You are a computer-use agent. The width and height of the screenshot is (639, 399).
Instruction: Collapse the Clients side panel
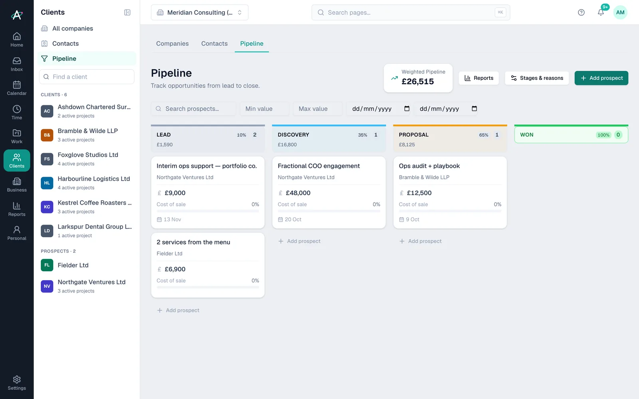tap(127, 12)
